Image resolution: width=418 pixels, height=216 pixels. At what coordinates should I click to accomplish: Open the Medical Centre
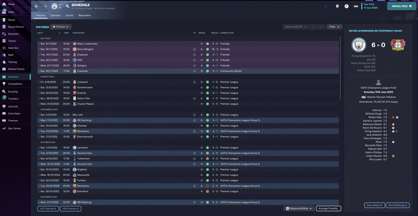tap(16, 69)
